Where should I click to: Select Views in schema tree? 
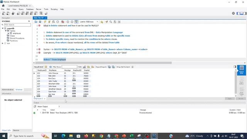[12, 36]
